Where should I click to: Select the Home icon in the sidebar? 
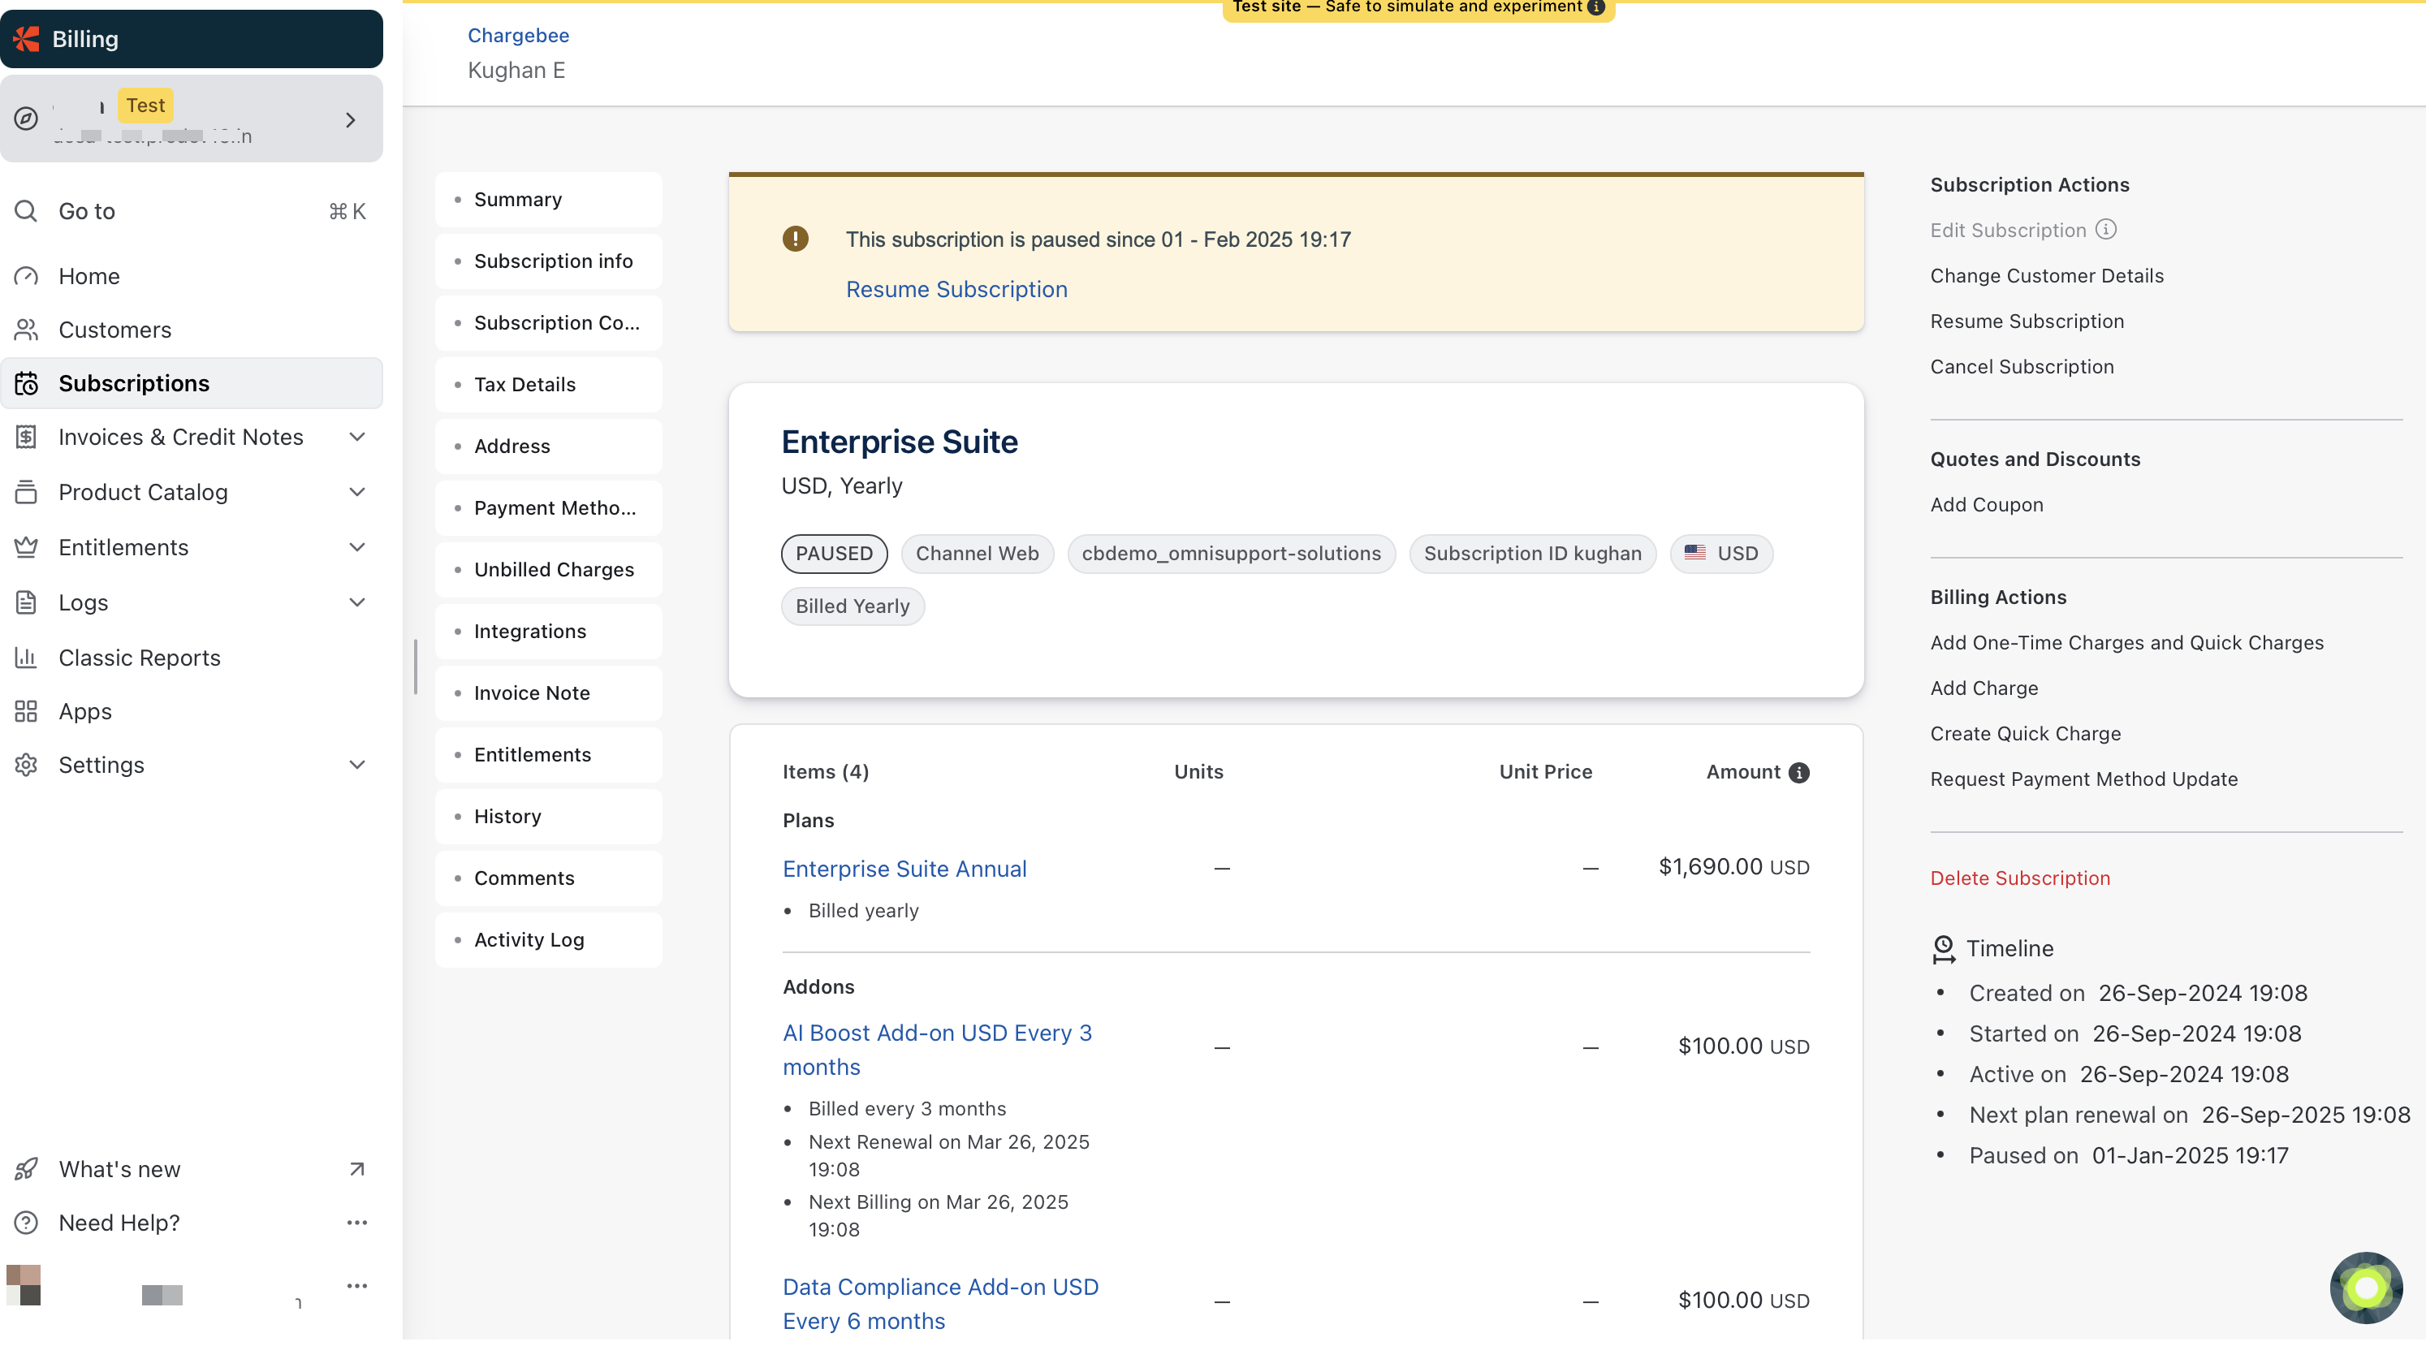tap(26, 276)
